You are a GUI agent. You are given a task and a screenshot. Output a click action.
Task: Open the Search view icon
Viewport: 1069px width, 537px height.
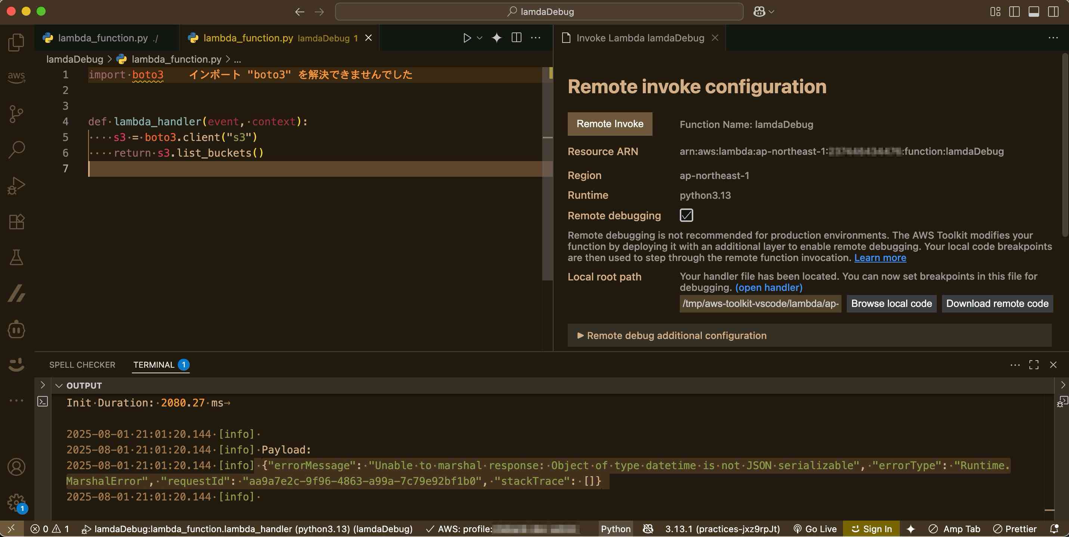click(x=16, y=149)
